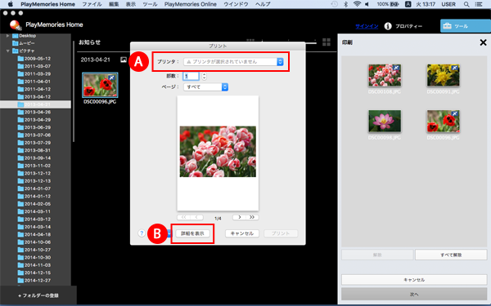
Task: Click the image icon beside 2013-04-21
Action: pyautogui.click(x=124, y=60)
